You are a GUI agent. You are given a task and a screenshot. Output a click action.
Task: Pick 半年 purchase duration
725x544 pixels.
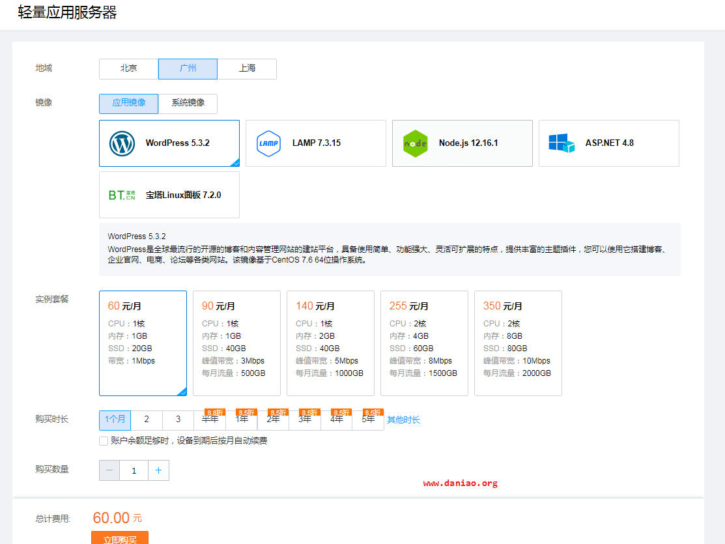click(x=210, y=420)
